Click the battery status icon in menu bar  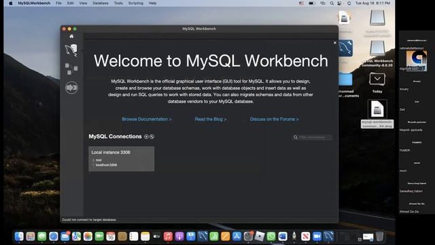[311, 3]
